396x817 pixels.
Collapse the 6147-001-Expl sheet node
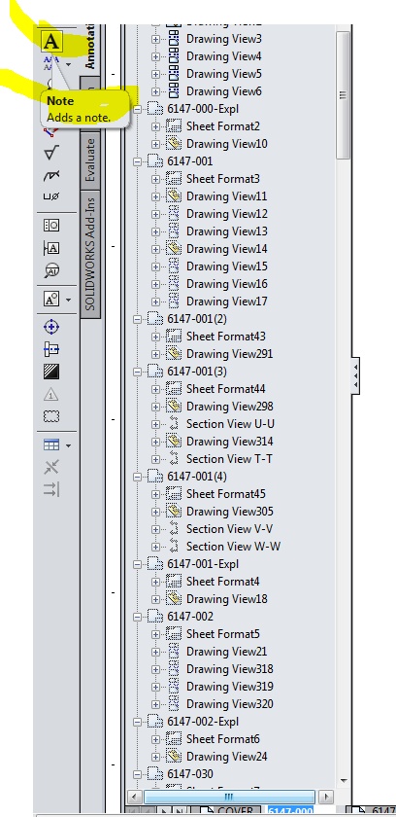tap(137, 564)
